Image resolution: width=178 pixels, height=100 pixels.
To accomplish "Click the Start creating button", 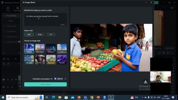I will pos(45,84).
